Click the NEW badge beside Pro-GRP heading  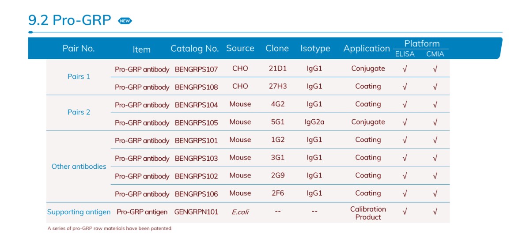125,21
